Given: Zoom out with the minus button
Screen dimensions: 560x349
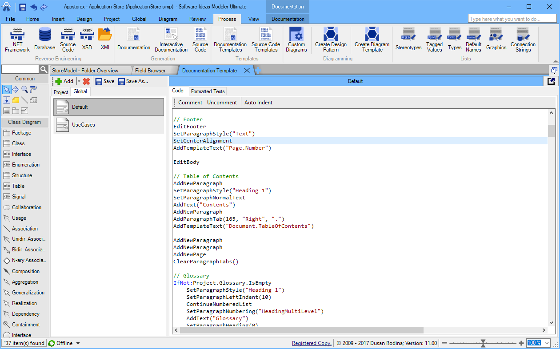Looking at the screenshot, I should [444, 343].
